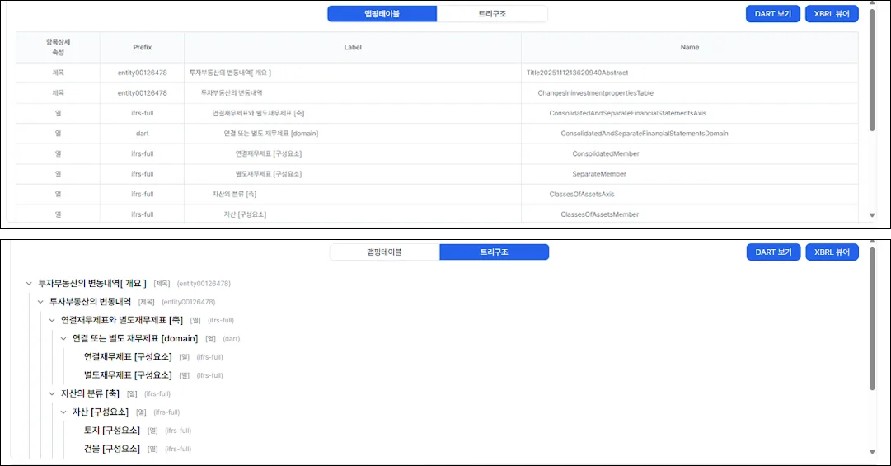Collapse the 연결재무제표와 별도재무제표 [축] node
Image resolution: width=891 pixels, height=466 pixels.
point(52,321)
